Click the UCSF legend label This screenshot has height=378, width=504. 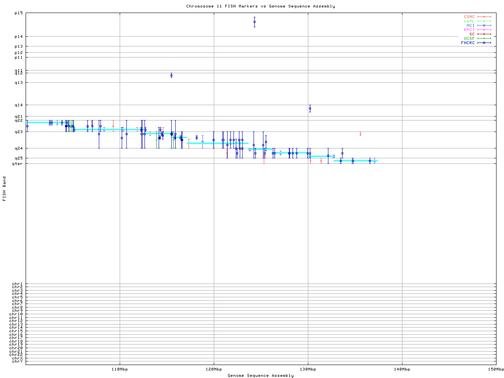tap(469, 39)
